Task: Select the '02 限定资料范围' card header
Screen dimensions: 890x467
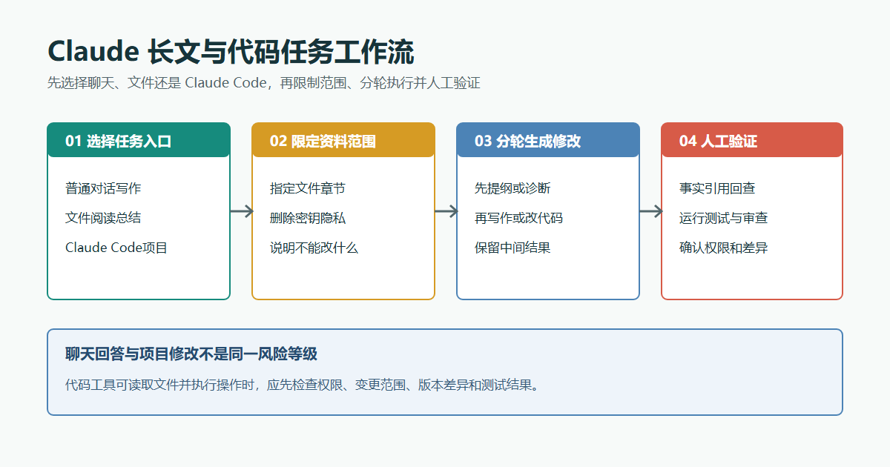Action: [x=343, y=140]
